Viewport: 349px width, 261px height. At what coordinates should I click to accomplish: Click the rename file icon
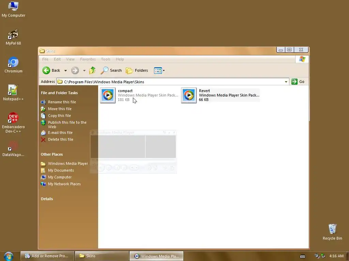(43, 102)
